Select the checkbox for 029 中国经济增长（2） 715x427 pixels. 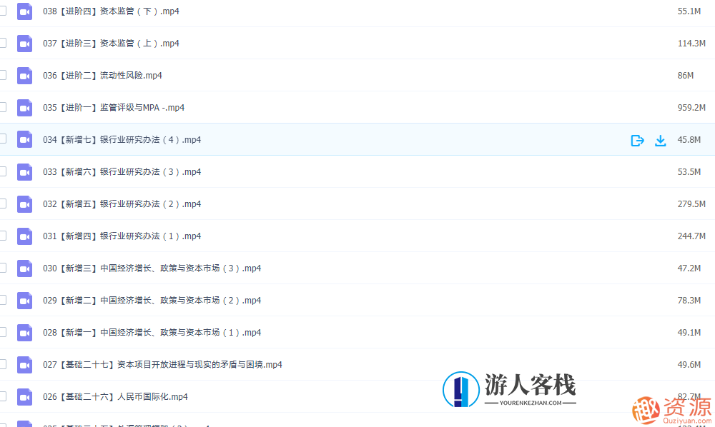tap(2, 300)
